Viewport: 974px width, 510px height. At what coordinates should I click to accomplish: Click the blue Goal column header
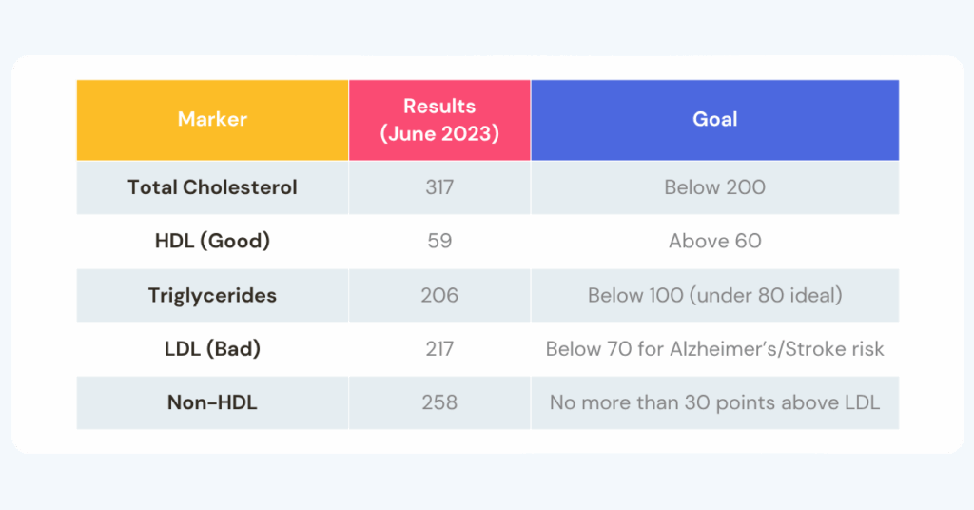(x=714, y=120)
